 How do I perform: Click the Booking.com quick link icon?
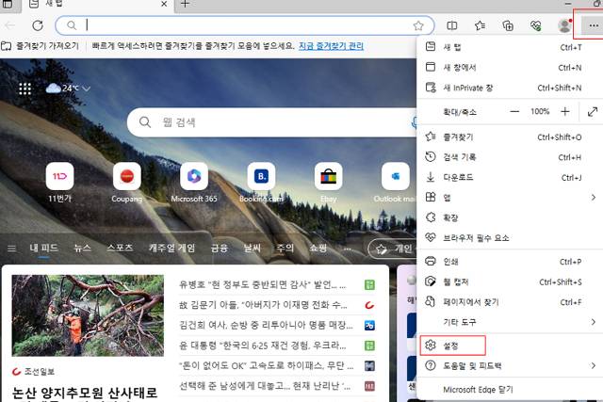[x=261, y=176]
